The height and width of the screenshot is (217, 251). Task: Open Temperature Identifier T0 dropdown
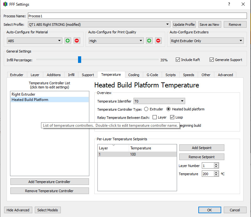pos(159,101)
